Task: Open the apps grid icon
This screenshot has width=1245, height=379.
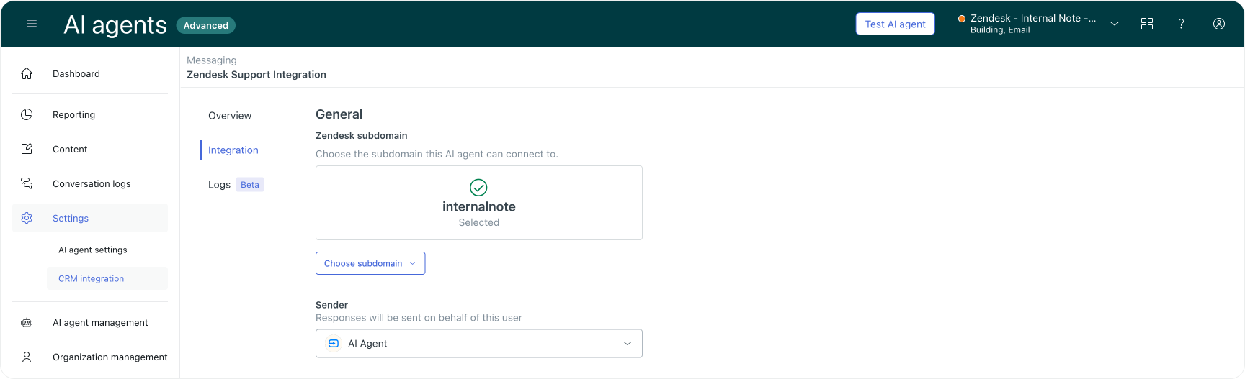Action: pos(1147,24)
